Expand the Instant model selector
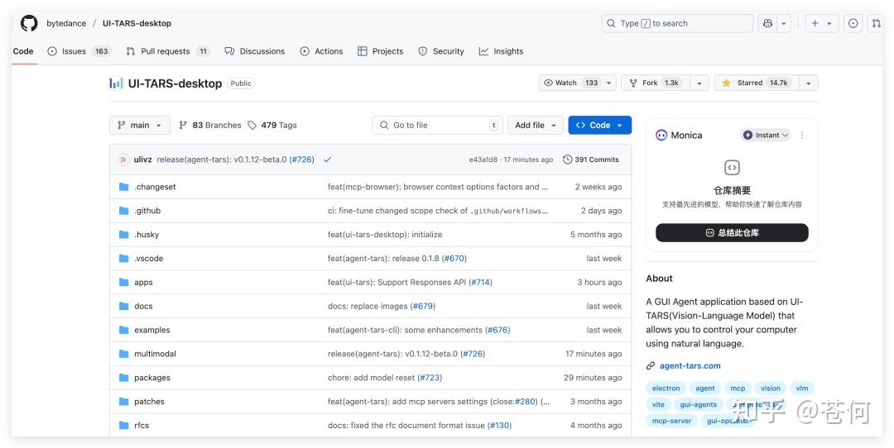The width and height of the screenshot is (894, 448). pos(766,135)
